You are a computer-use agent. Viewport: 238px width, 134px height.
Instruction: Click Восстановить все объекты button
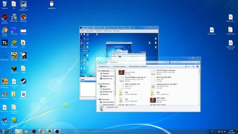click(138, 66)
